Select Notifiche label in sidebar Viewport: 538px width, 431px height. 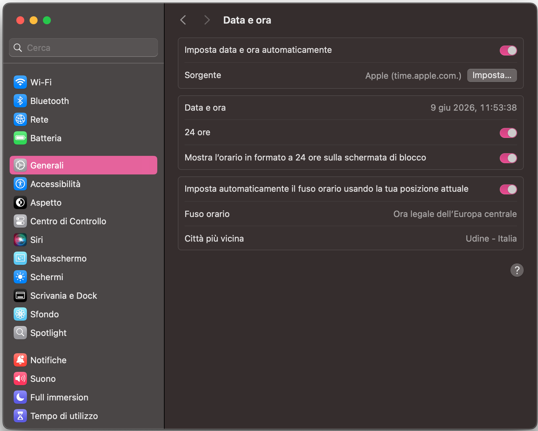tap(48, 360)
